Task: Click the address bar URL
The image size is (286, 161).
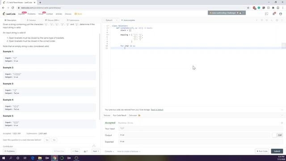Action: [x=41, y=8]
